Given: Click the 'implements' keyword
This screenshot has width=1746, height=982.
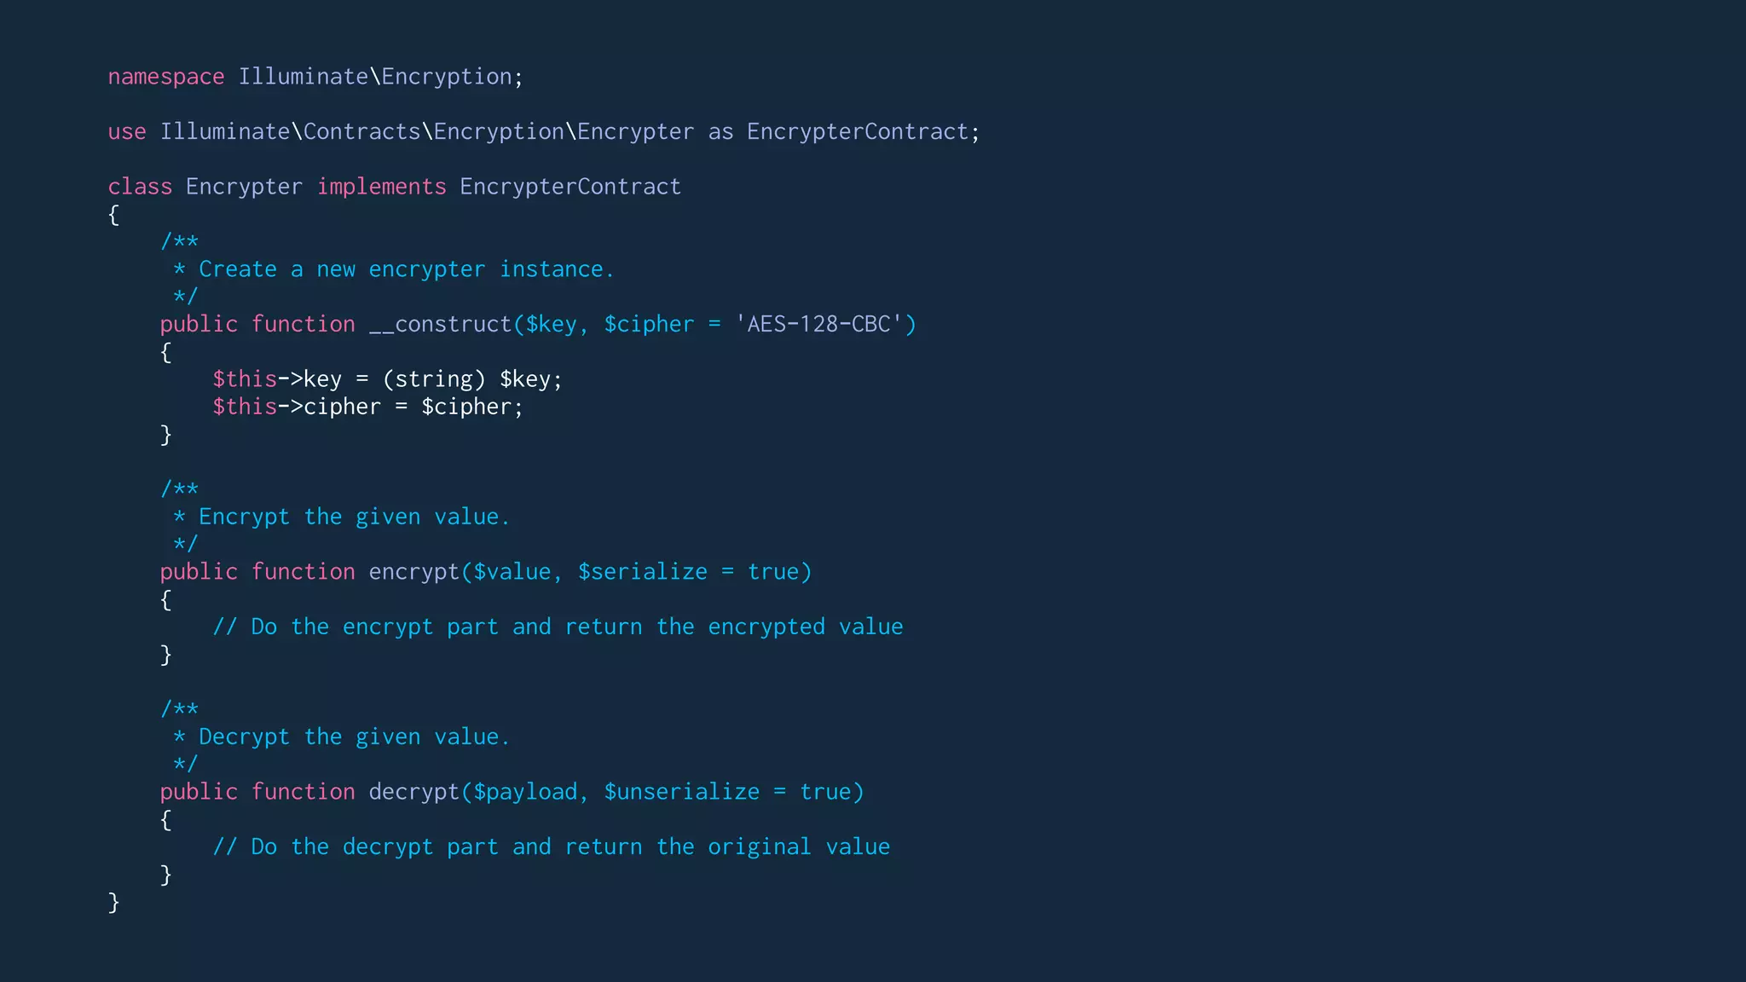Looking at the screenshot, I should coord(382,187).
